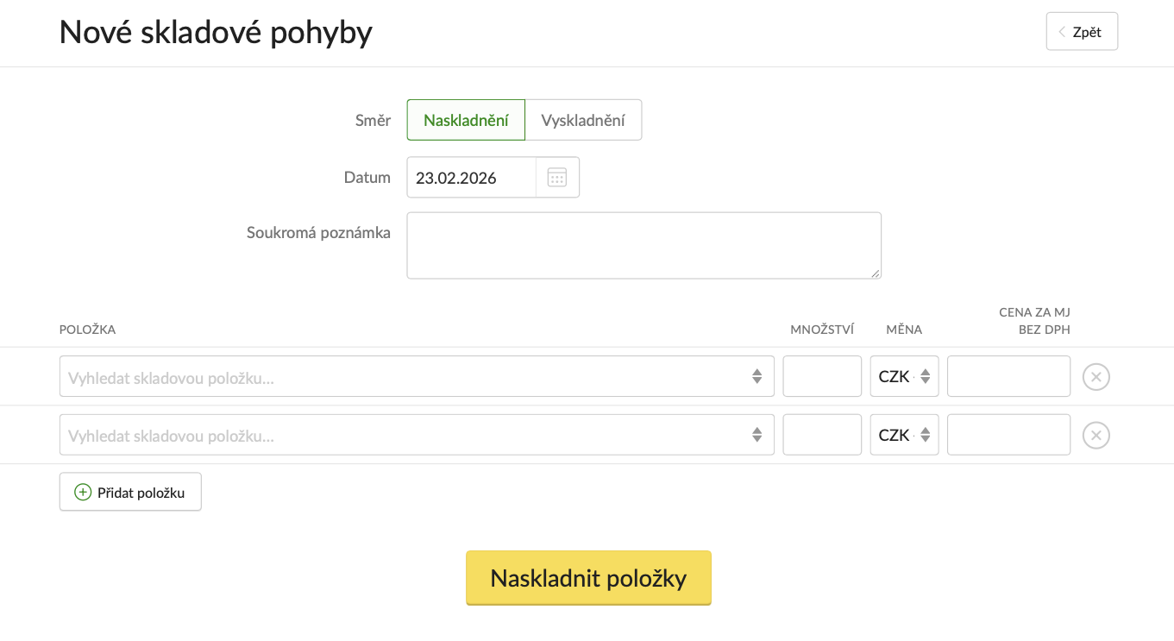Open the first row currency dropdown
This screenshot has width=1174, height=641.
tap(904, 376)
